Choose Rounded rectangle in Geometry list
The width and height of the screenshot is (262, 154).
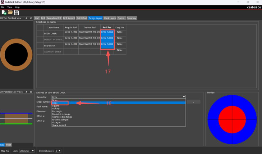point(118,114)
